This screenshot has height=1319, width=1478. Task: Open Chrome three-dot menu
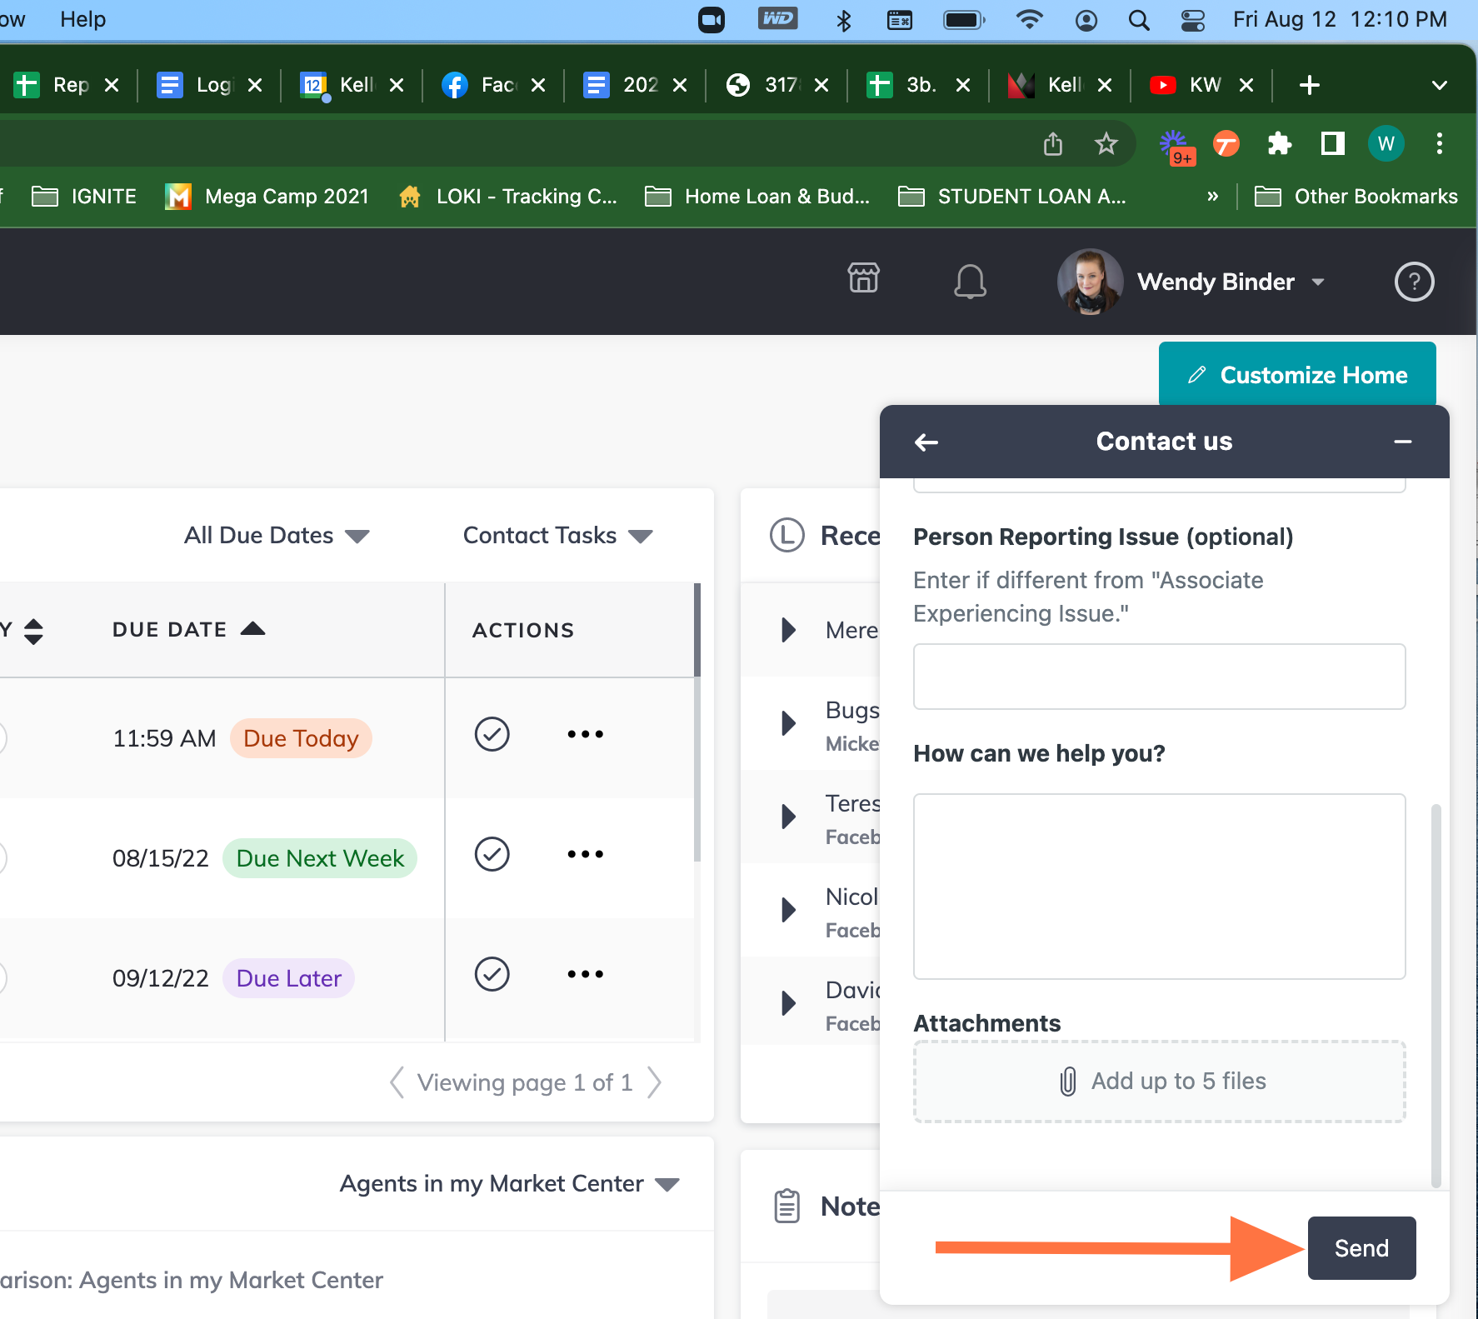tap(1439, 144)
